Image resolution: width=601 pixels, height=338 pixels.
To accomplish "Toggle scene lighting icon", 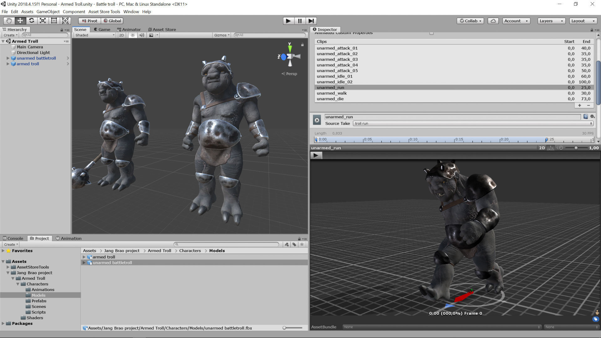I will click(x=133, y=35).
